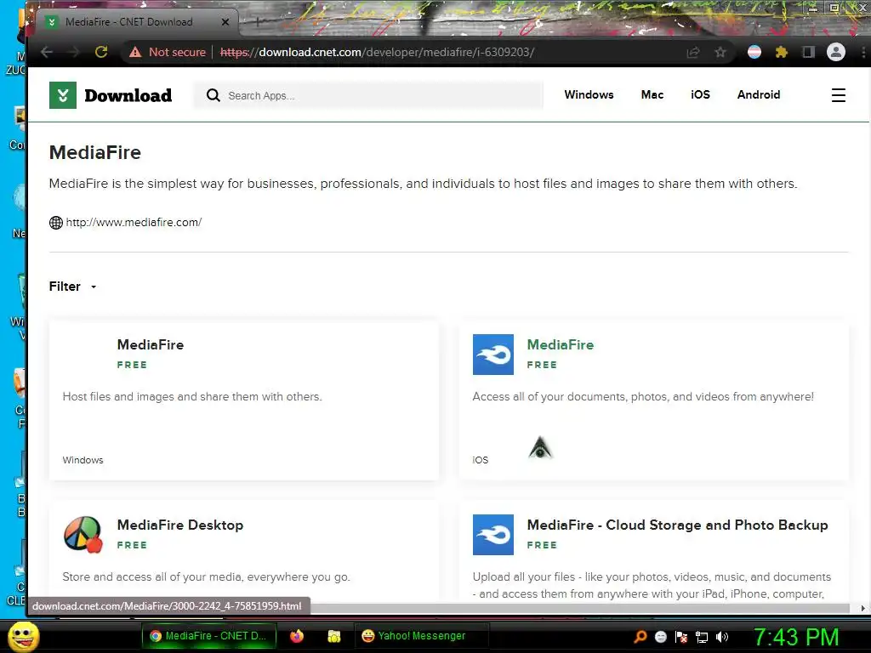Open the Extensions puzzle icon
871x653 pixels.
782,52
